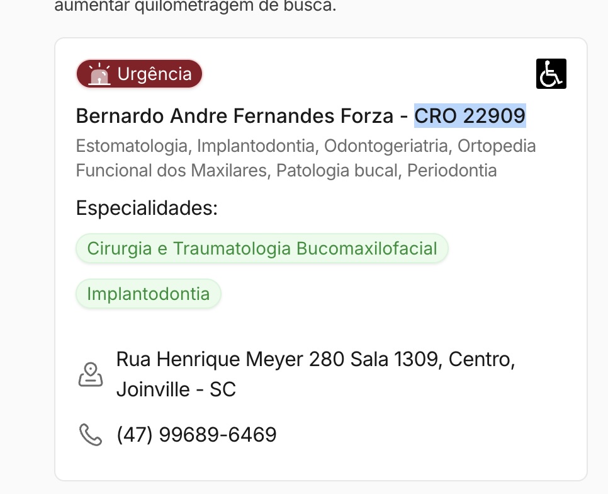The width and height of the screenshot is (608, 494).
Task: Click the siren icon in Urgência badge
Action: pos(99,74)
